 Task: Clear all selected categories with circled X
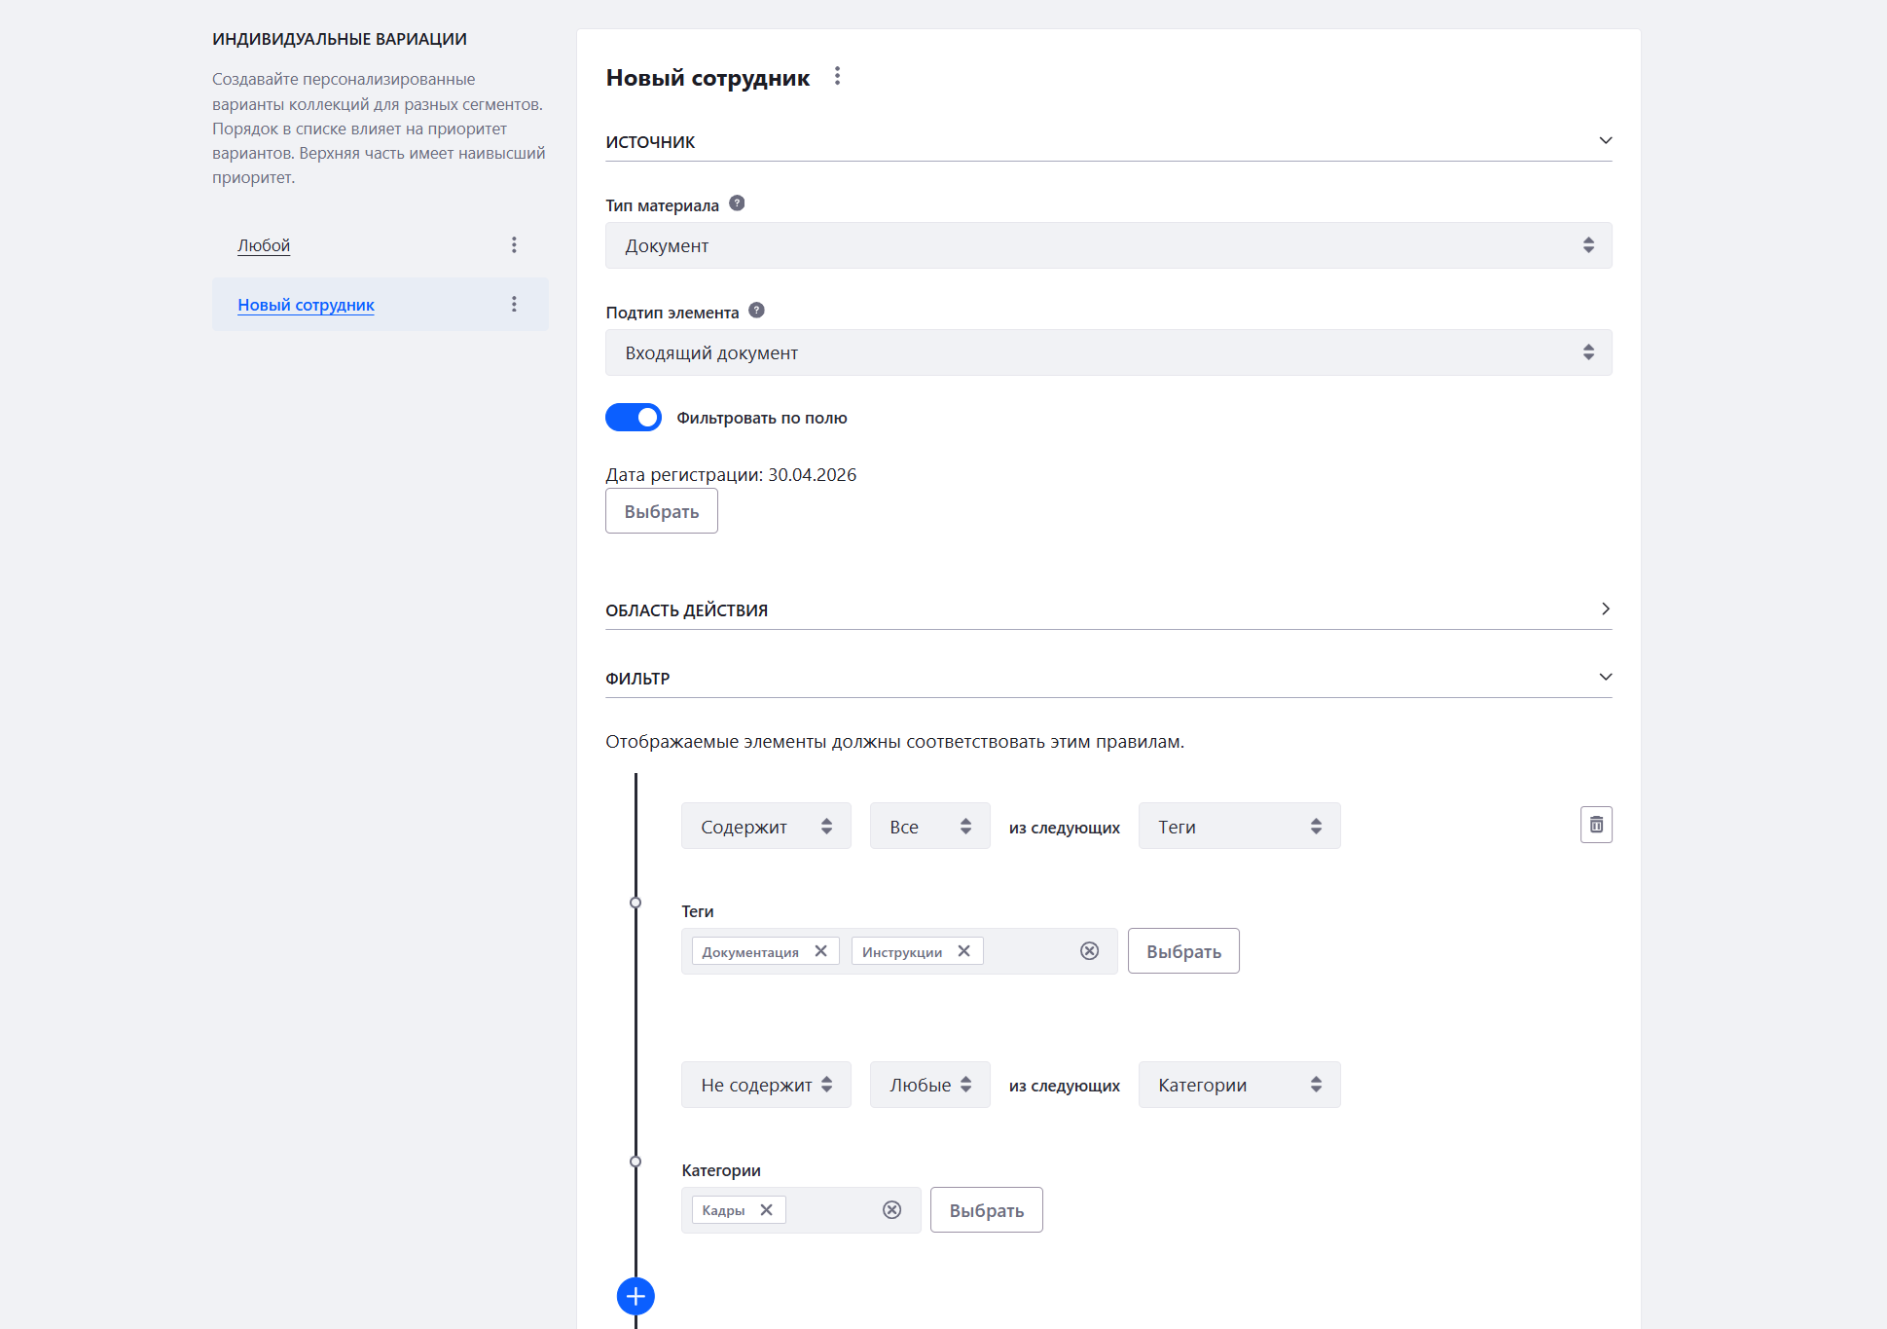(x=891, y=1210)
